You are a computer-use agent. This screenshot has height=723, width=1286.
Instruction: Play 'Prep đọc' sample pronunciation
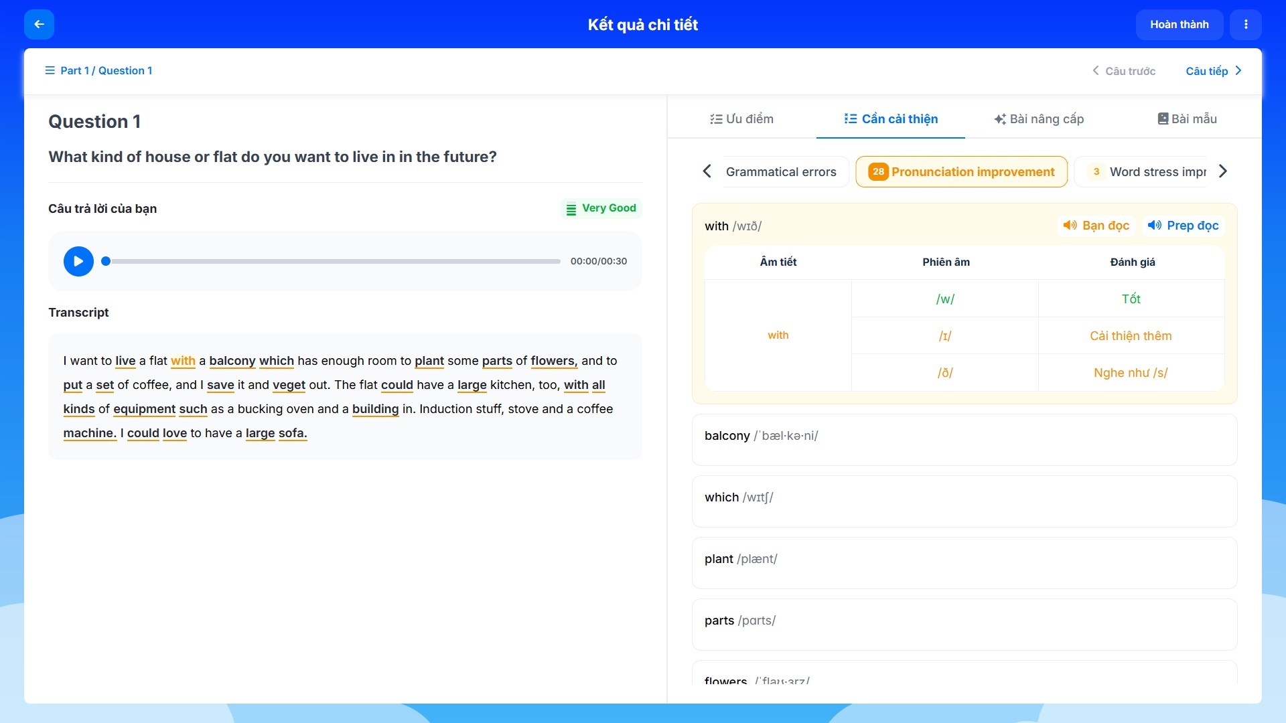tap(1183, 226)
